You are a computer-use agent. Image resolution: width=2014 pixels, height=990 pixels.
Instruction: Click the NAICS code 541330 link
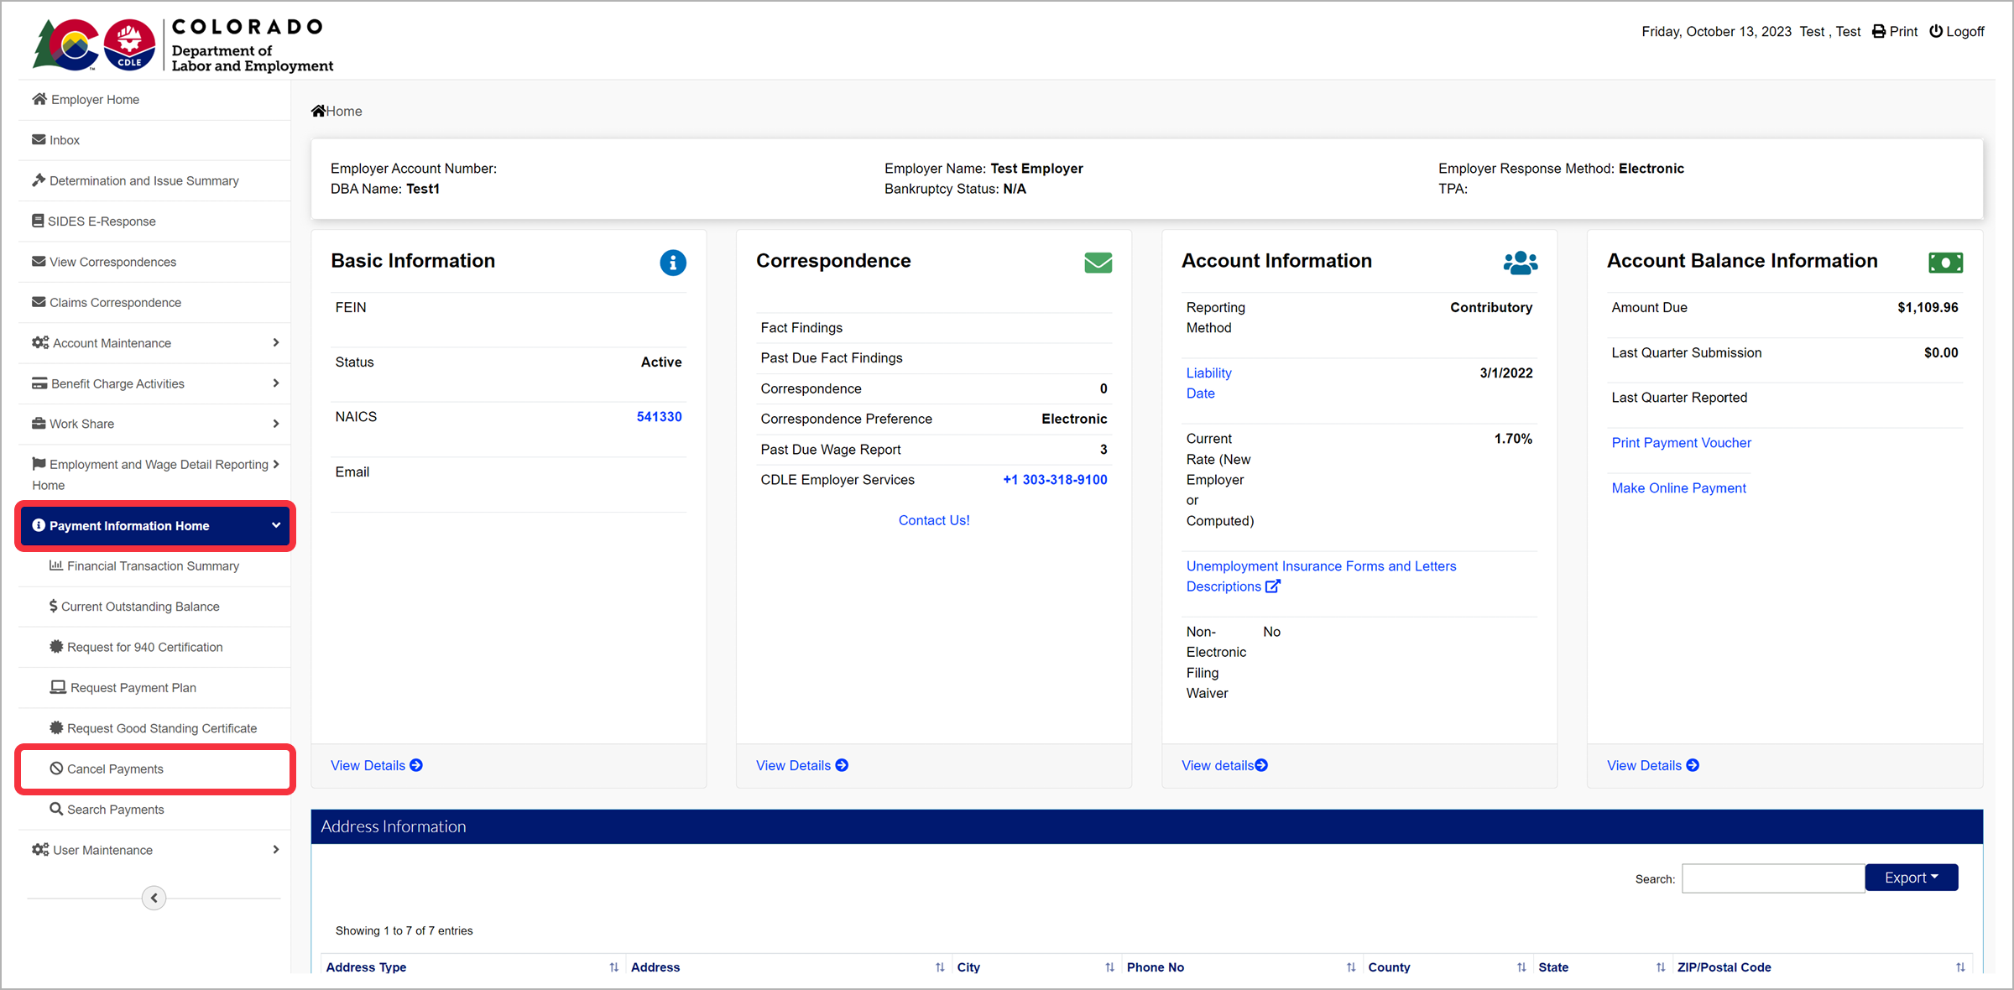tap(659, 417)
